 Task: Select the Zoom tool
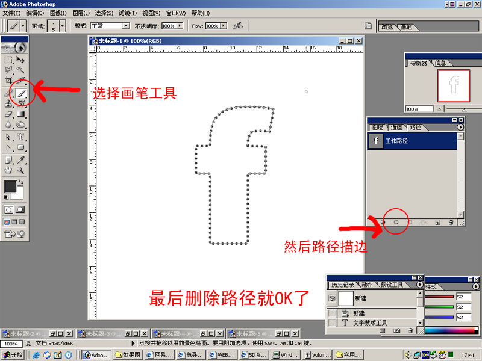(20, 170)
